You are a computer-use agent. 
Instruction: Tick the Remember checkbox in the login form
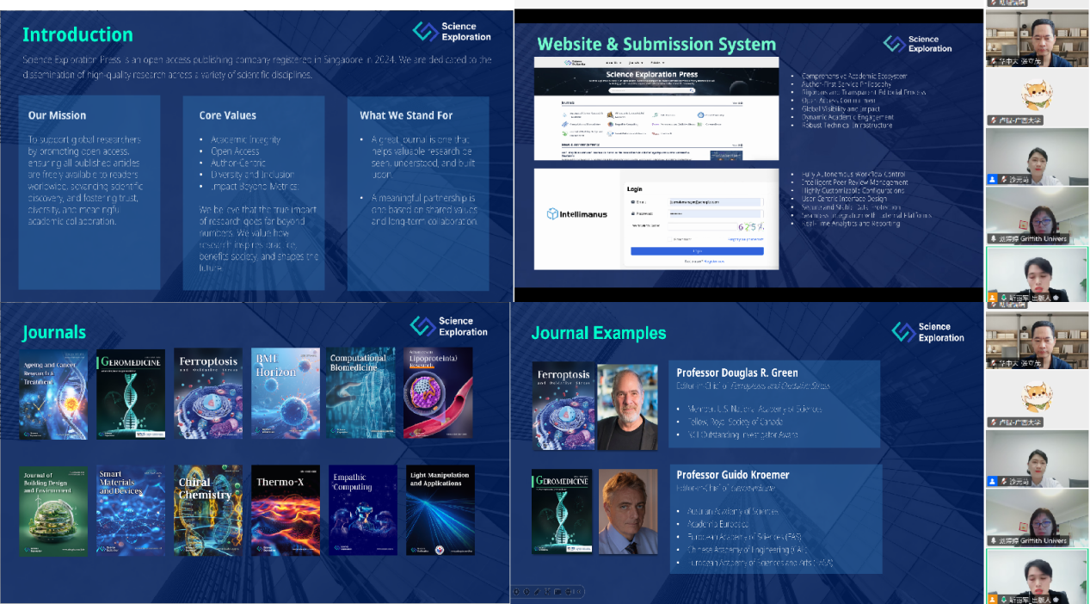pyautogui.click(x=669, y=239)
